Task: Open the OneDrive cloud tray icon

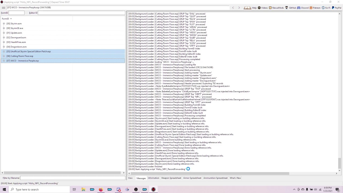Action: coord(303,190)
